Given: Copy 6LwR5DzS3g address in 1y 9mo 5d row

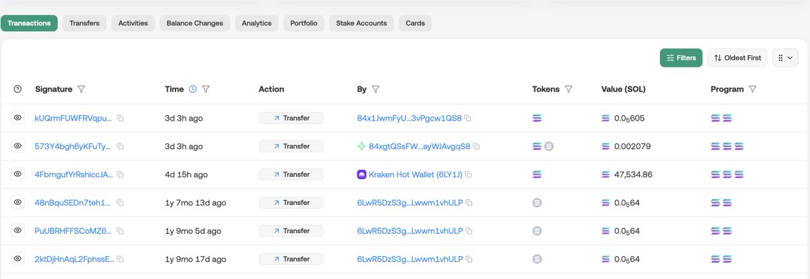Looking at the screenshot, I should [469, 231].
